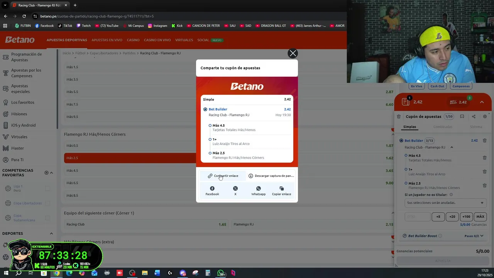Open Casino en Vivo tab
This screenshot has width=494, height=278.
[x=157, y=40]
